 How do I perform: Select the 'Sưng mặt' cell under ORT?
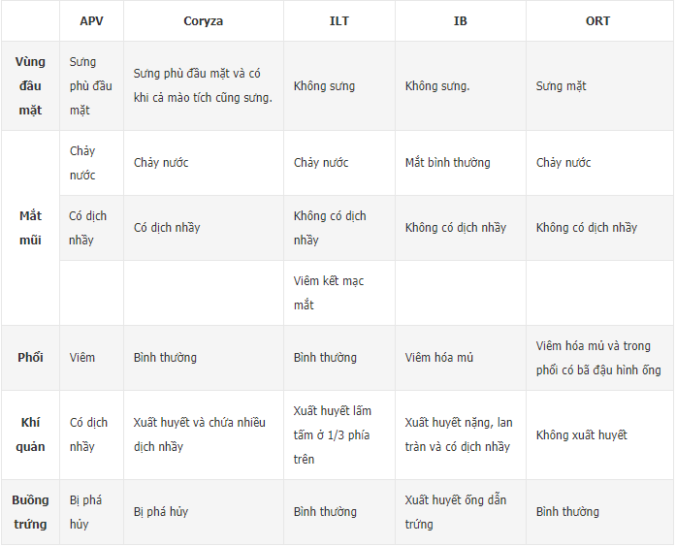click(x=562, y=86)
